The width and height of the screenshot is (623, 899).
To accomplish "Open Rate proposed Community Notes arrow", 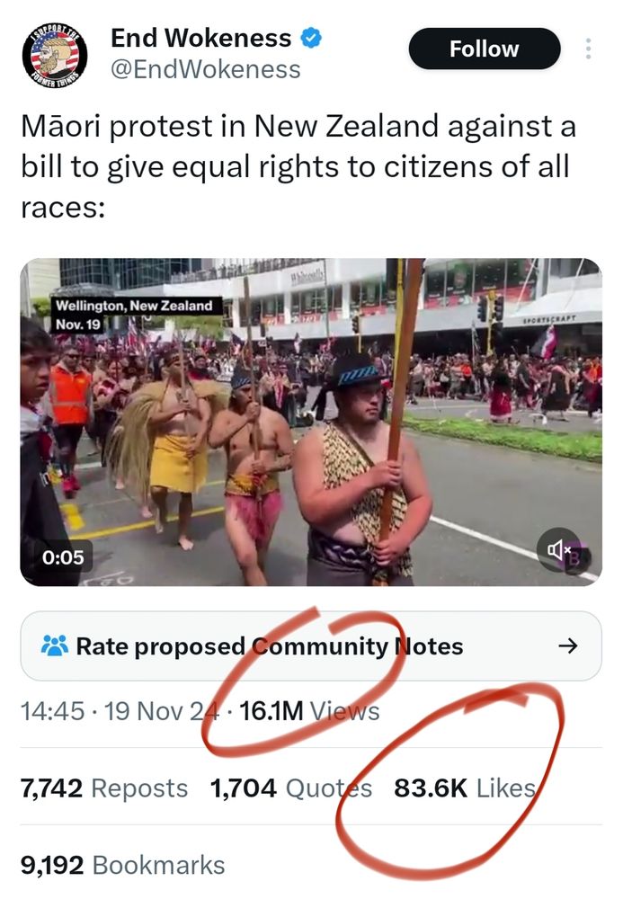I will pyautogui.click(x=568, y=646).
